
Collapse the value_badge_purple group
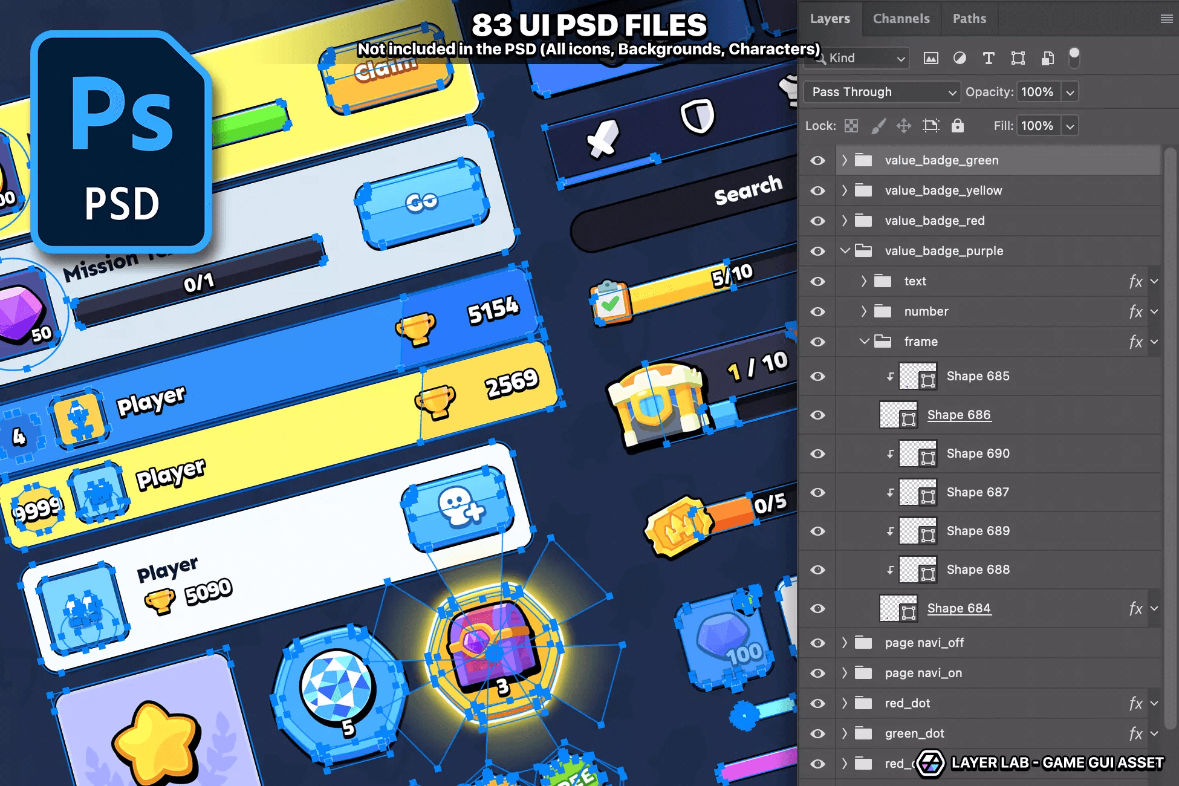845,251
